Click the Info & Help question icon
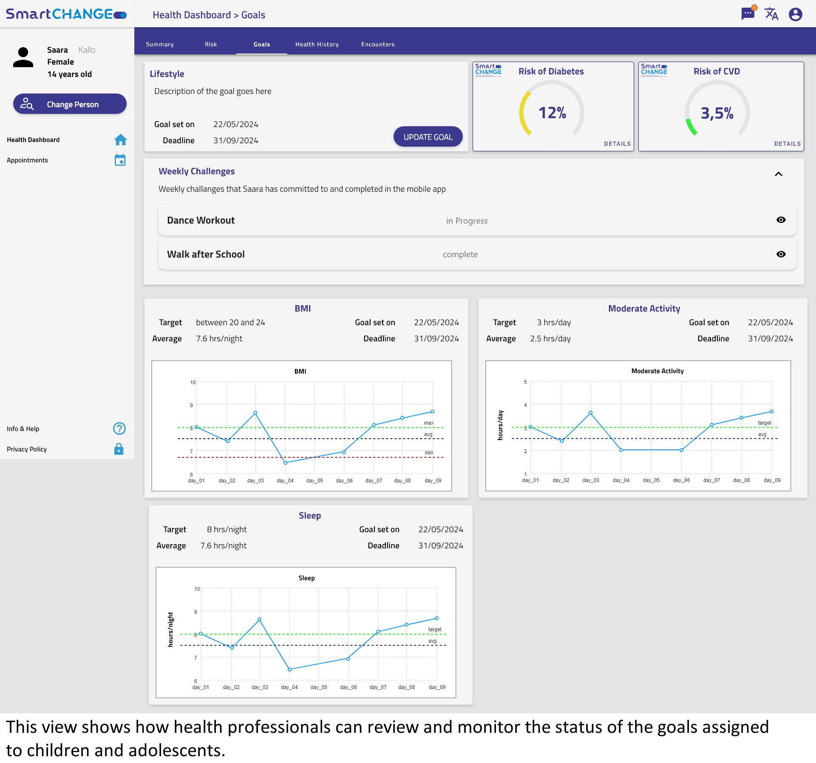Screen dimensions: 816x763 [x=119, y=428]
